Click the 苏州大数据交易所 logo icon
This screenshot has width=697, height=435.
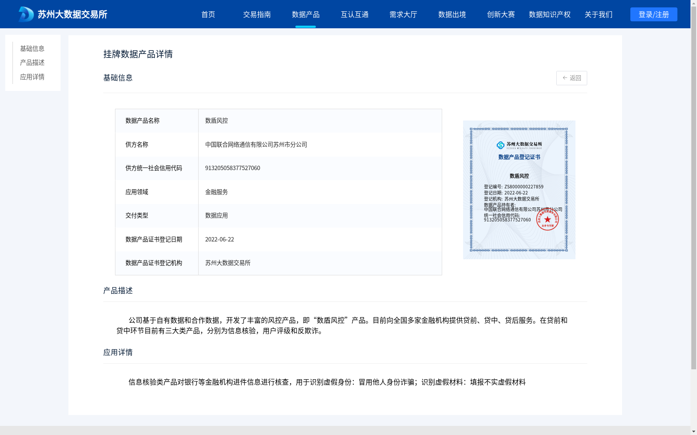(x=26, y=14)
